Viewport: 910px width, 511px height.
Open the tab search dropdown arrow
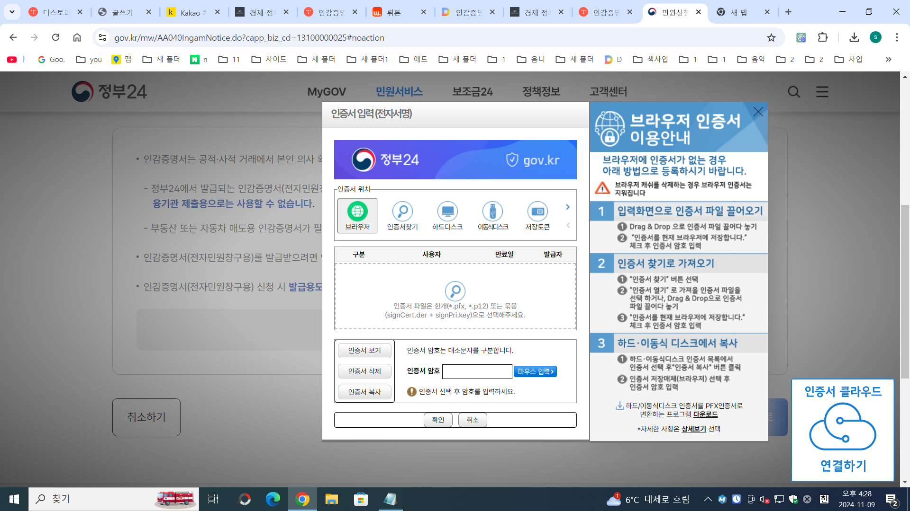tap(12, 12)
